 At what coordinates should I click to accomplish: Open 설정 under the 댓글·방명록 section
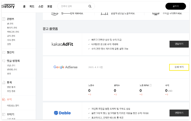pos(9,74)
